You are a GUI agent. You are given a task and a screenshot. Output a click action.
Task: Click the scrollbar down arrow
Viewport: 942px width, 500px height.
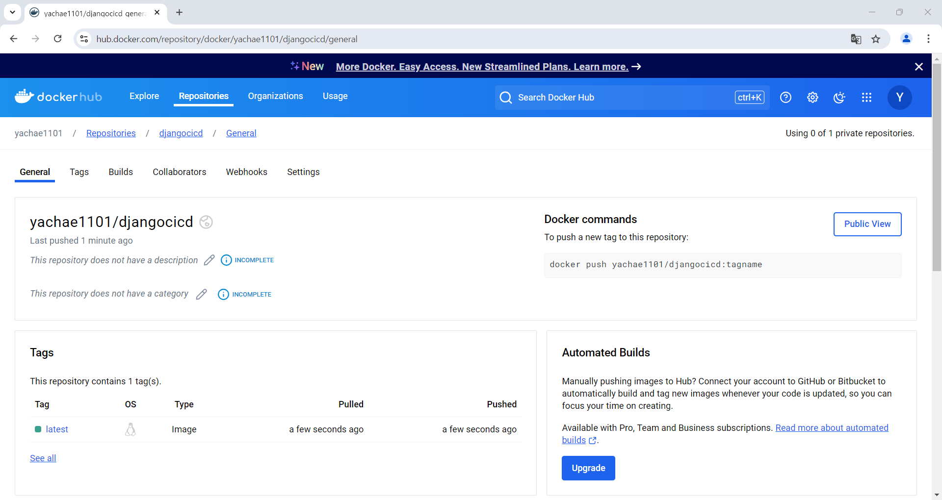(x=937, y=495)
